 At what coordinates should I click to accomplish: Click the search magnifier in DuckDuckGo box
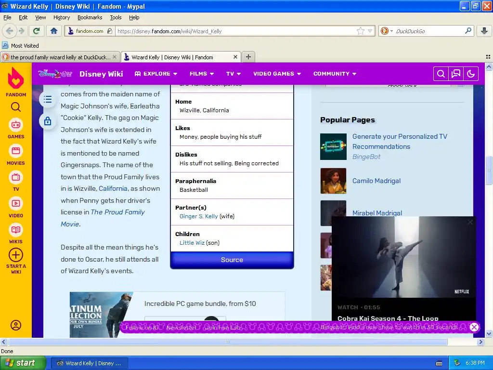click(x=468, y=31)
